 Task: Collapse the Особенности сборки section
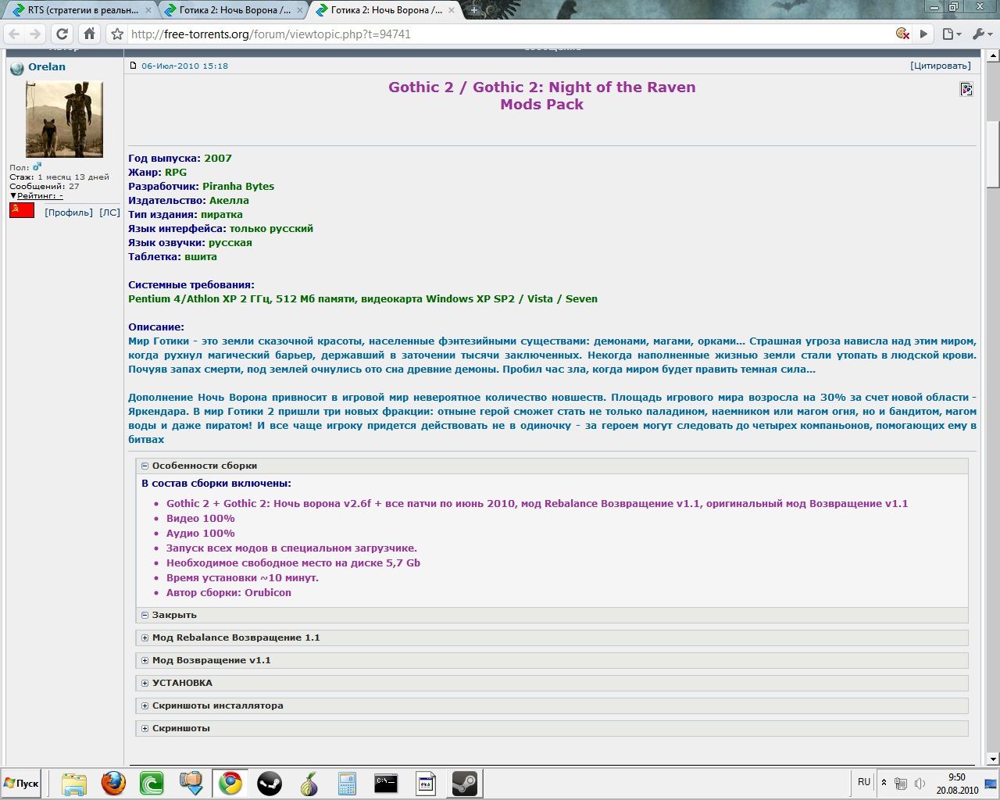[552, 466]
